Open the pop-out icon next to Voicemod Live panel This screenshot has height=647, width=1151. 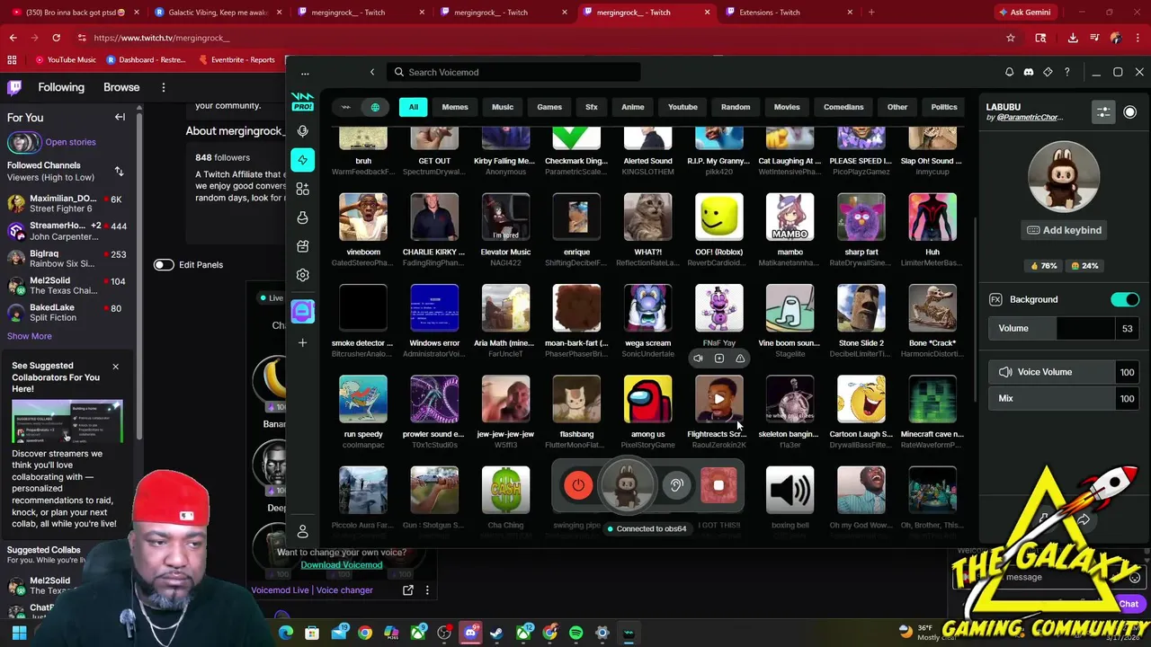[408, 590]
